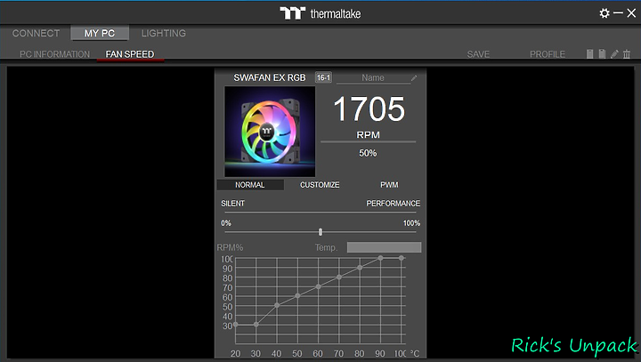
Task: Click curve point at 50°C
Action: [x=297, y=296]
